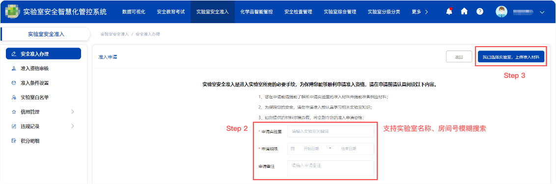
Task: Expand the user account dropdown arrow
Action: pos(542,12)
